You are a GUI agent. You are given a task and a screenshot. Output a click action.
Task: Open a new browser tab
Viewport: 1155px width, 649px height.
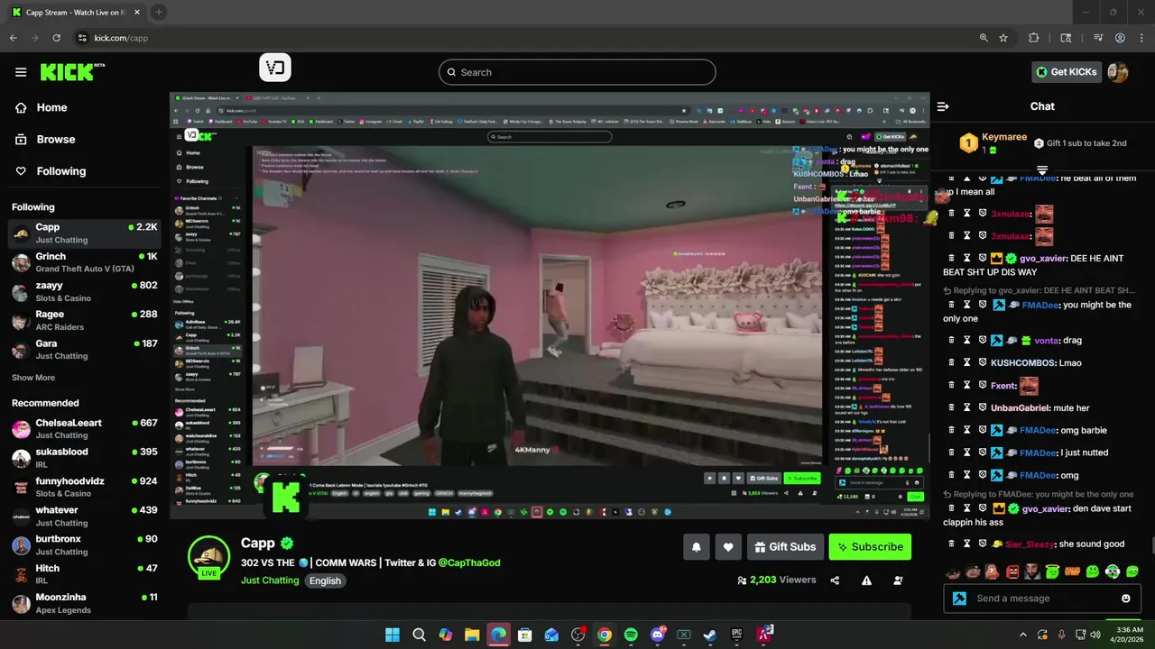(159, 12)
